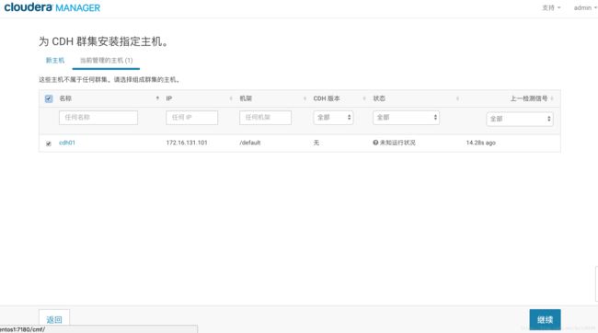
Task: Sort the table by the IP column
Action: [x=169, y=98]
